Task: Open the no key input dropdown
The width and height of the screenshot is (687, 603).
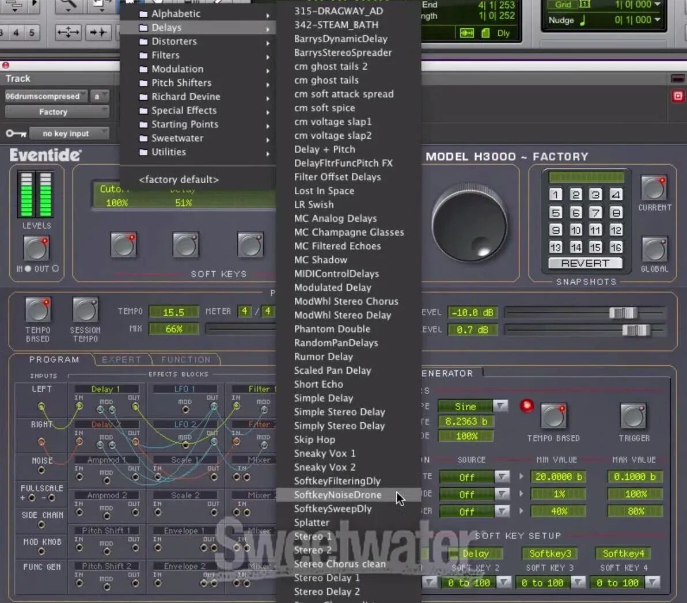Action: tap(68, 134)
